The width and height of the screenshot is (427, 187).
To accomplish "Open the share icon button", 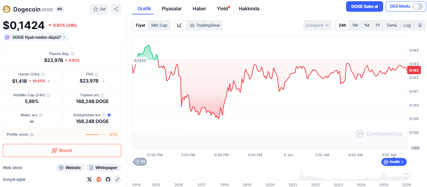I will pos(116,9).
